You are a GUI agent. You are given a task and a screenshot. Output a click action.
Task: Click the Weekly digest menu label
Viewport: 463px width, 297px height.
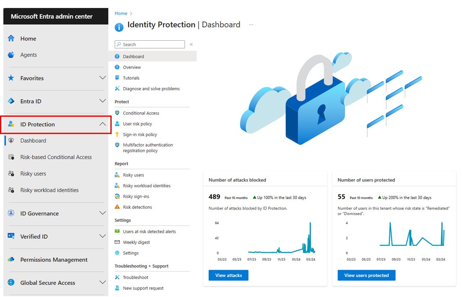pos(136,242)
